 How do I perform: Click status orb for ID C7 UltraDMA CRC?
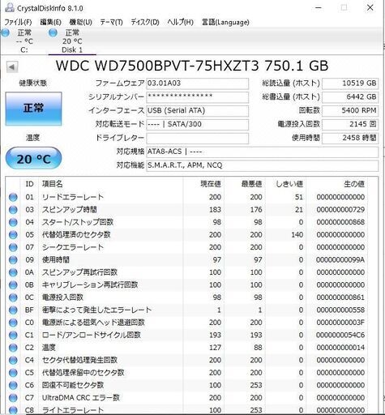click(x=13, y=398)
